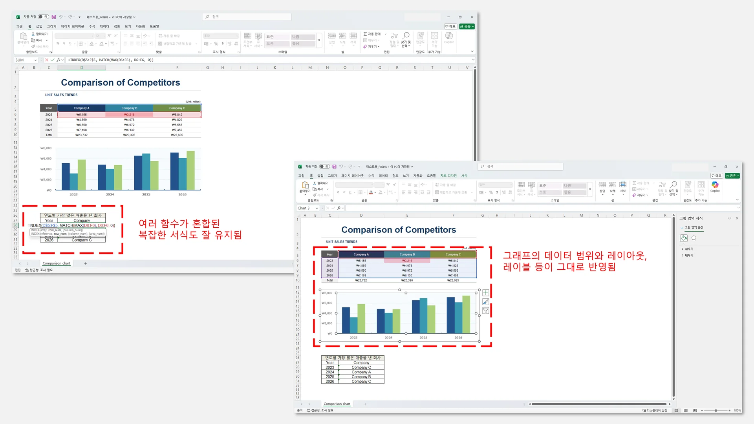
Task: Select the Fill & Line paint bucket icon
Action: coord(684,238)
